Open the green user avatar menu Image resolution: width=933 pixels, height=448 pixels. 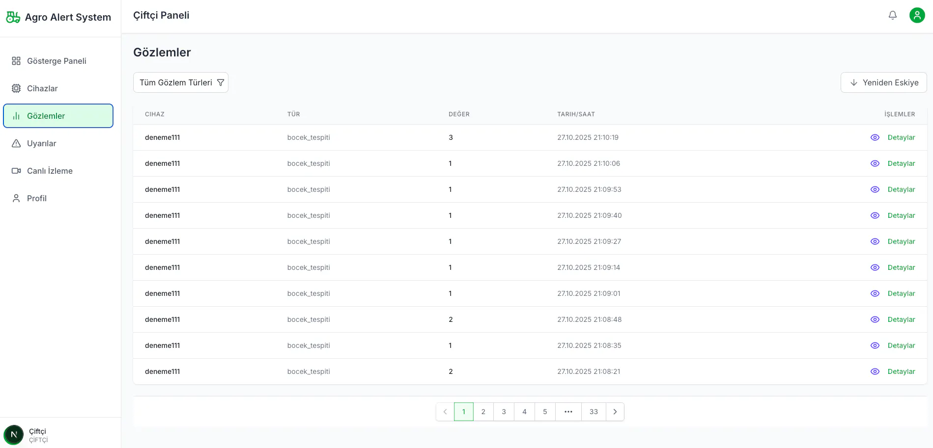tap(917, 15)
